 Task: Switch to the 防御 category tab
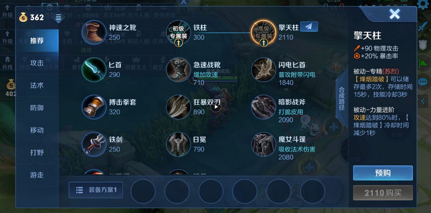point(37,108)
